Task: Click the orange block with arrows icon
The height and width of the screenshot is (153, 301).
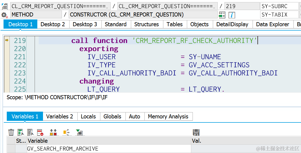Action: [66, 132]
